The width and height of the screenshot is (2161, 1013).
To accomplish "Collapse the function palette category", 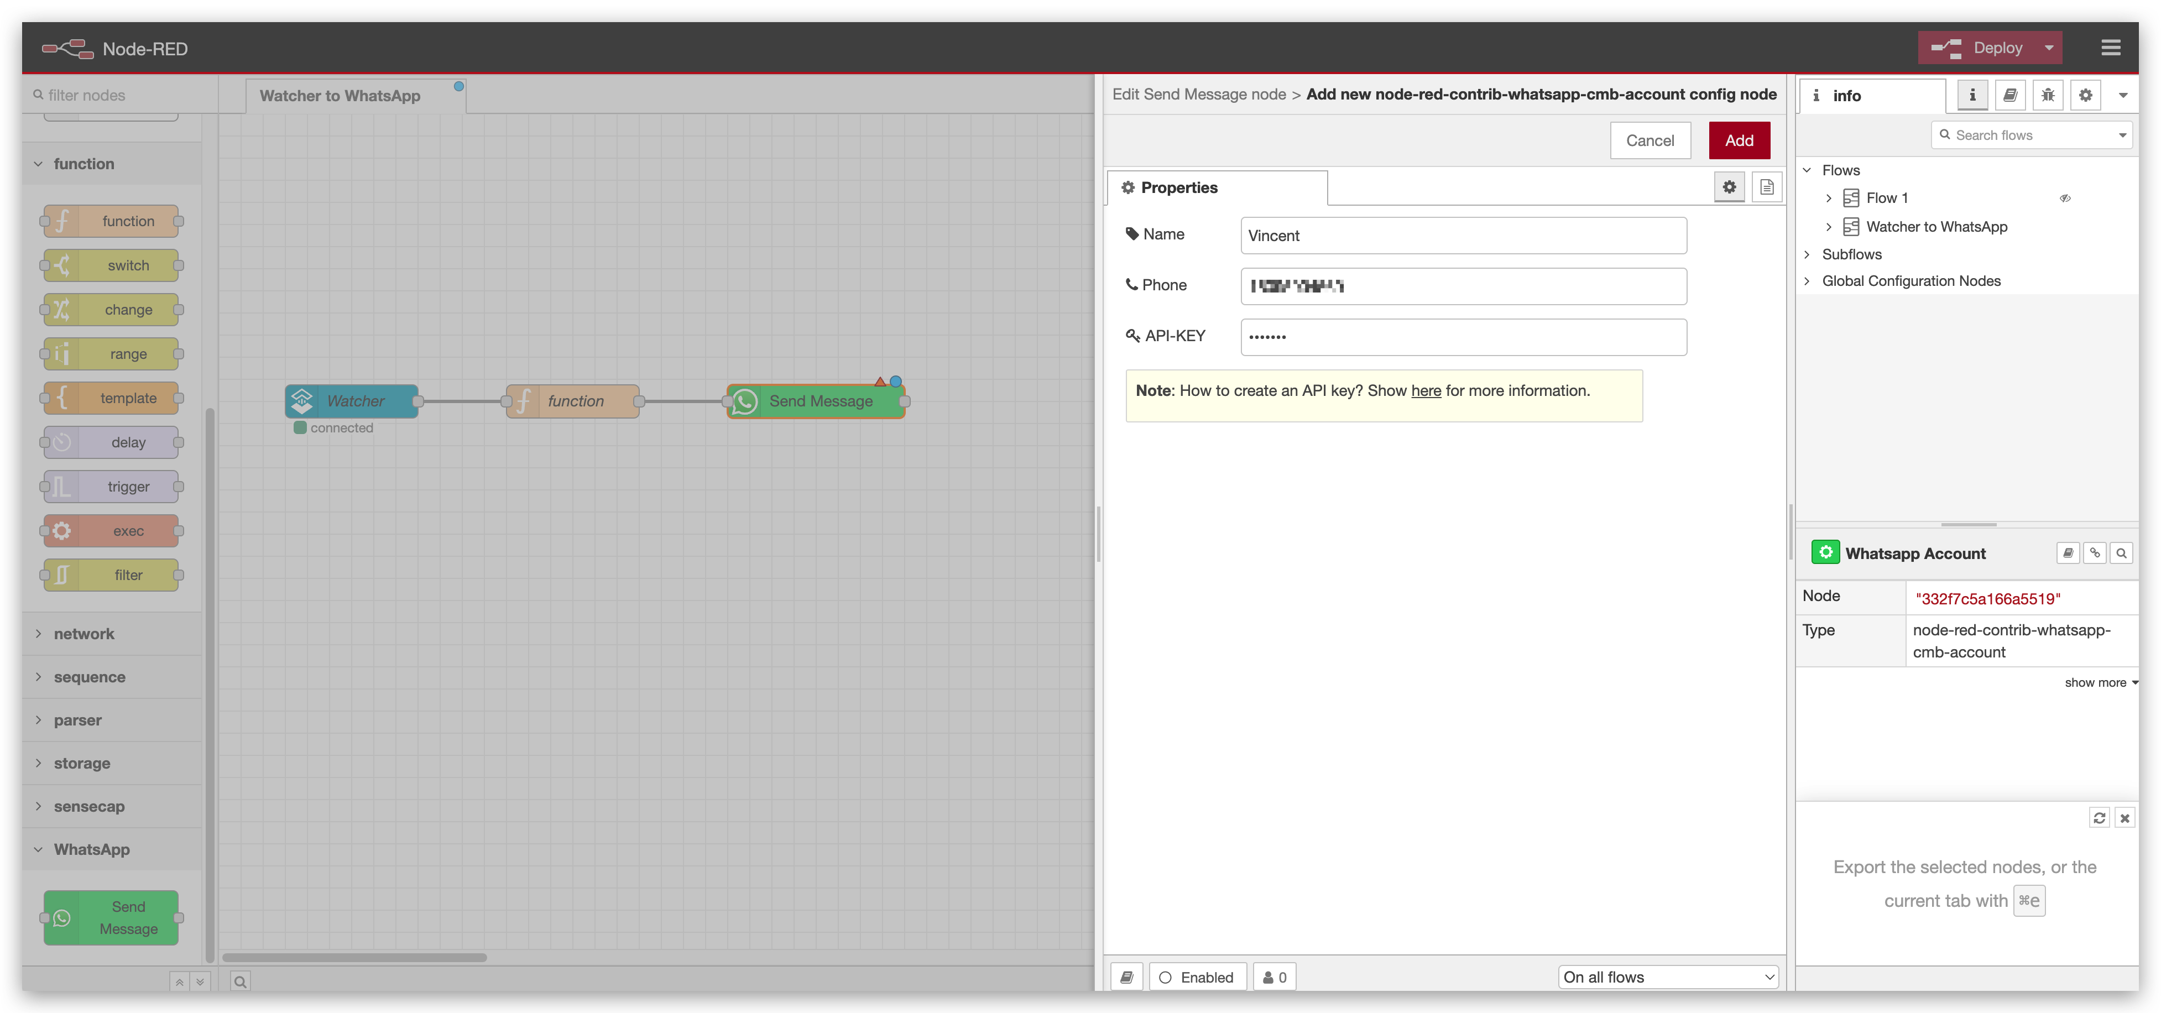I will point(112,164).
